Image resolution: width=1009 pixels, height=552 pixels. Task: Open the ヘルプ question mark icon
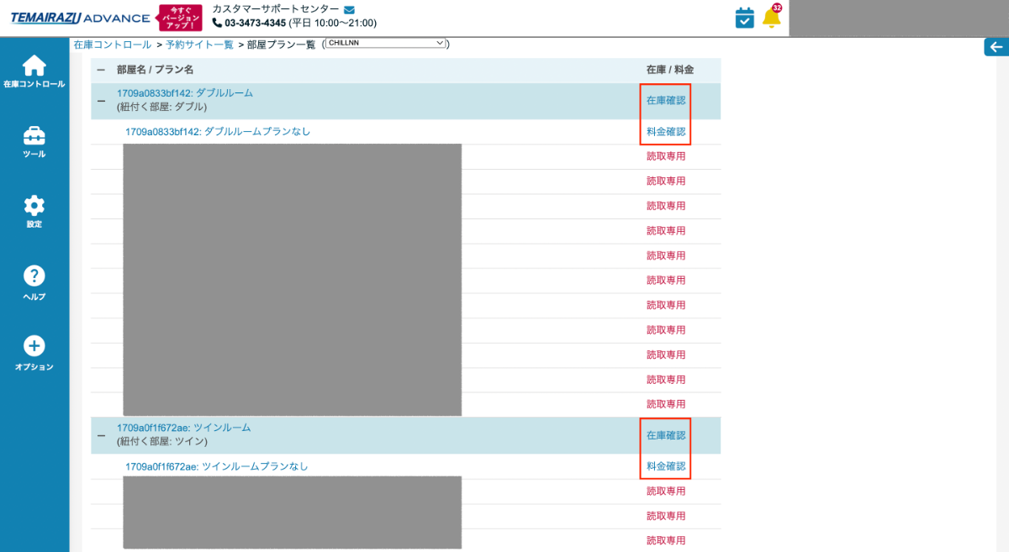point(34,276)
